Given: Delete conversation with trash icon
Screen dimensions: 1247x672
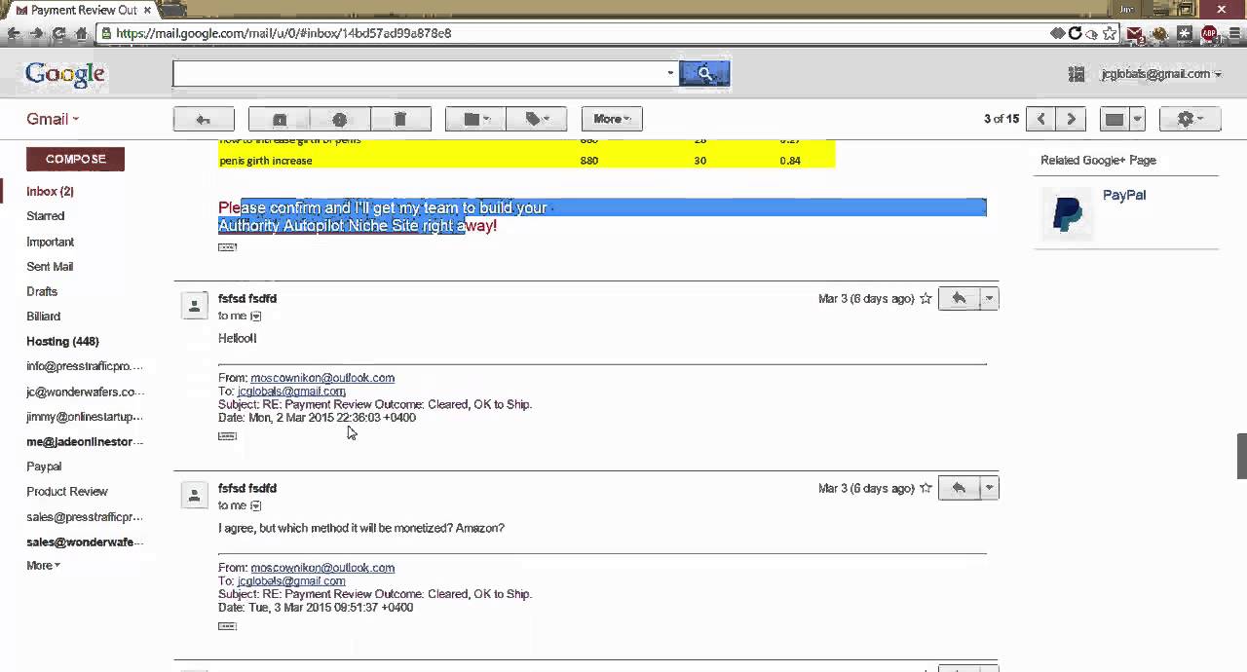Looking at the screenshot, I should [400, 119].
